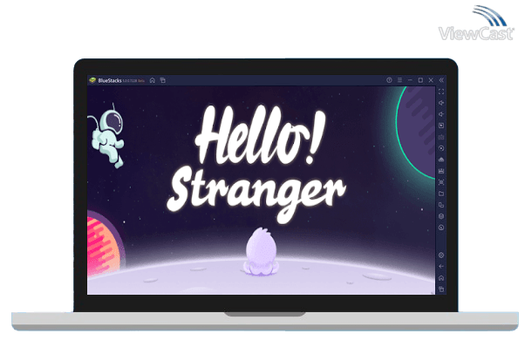Go back using the sidebar arrow icon
The image size is (525, 361).
pyautogui.click(x=441, y=267)
